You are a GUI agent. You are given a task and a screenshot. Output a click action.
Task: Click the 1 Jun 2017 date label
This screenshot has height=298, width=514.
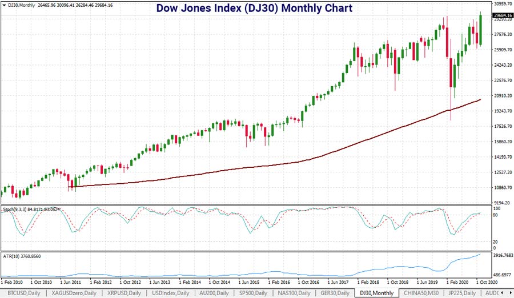click(x=338, y=282)
